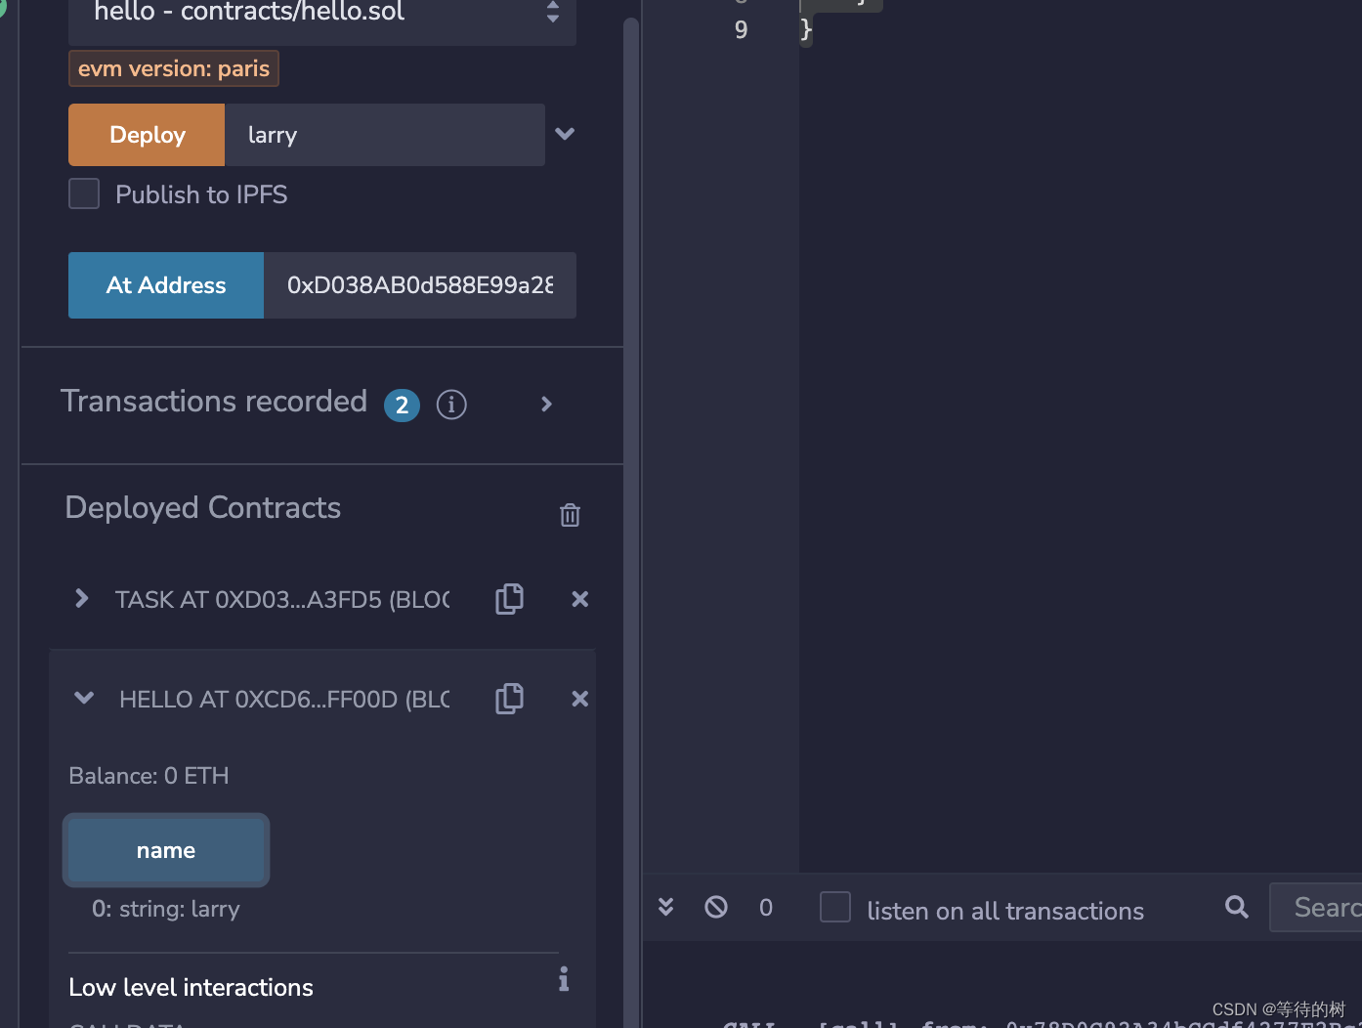Click the At Address button
The width and height of the screenshot is (1362, 1028).
tap(166, 285)
